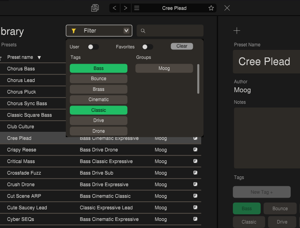Viewport: 300px width, 228px height.
Task: Add Classic tag in preset details
Action: click(x=249, y=222)
